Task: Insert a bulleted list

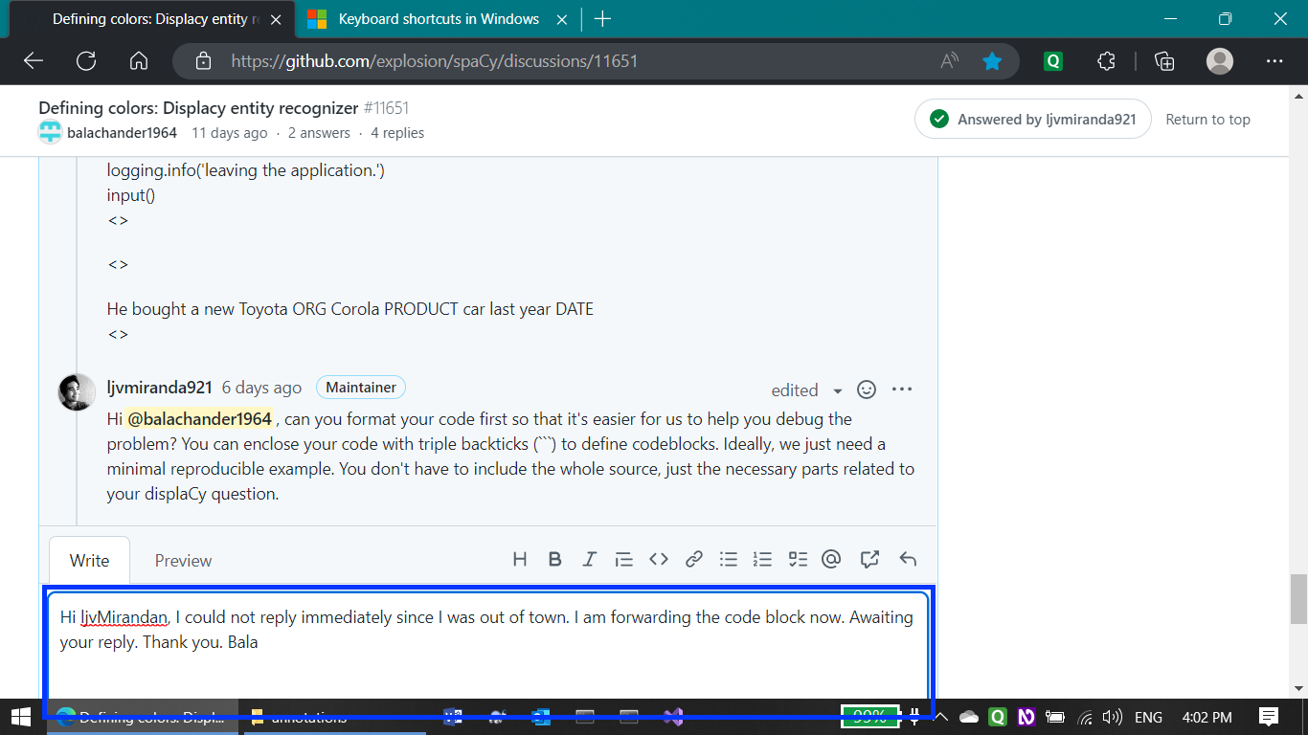Action: (729, 560)
